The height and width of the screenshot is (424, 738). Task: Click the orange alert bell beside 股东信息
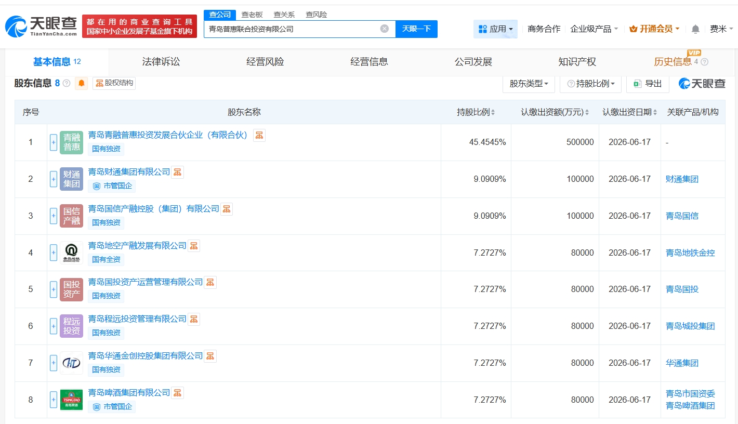pos(82,83)
